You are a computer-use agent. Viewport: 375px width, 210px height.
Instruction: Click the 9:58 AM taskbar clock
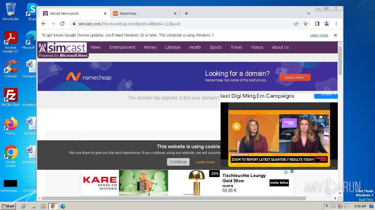coord(360,206)
